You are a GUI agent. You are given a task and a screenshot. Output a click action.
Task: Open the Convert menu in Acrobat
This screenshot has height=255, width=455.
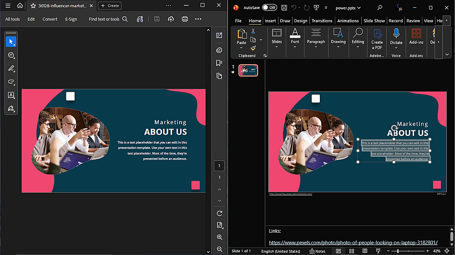(50, 19)
